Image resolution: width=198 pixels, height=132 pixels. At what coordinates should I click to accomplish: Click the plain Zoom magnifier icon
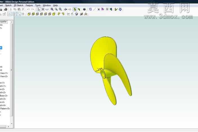60,9
